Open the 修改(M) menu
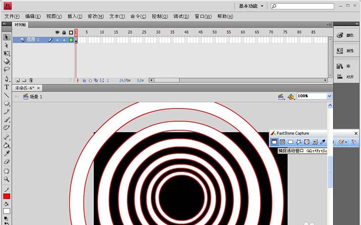Image resolution: width=361 pixels, height=225 pixels. [x=96, y=16]
